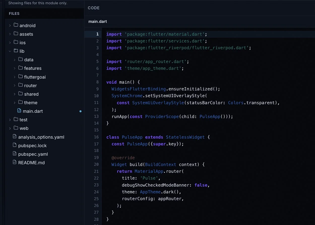Image resolution: width=315 pixels, height=225 pixels.
Task: Click debugShowCheckedModeBanner in the code
Action: (155, 185)
